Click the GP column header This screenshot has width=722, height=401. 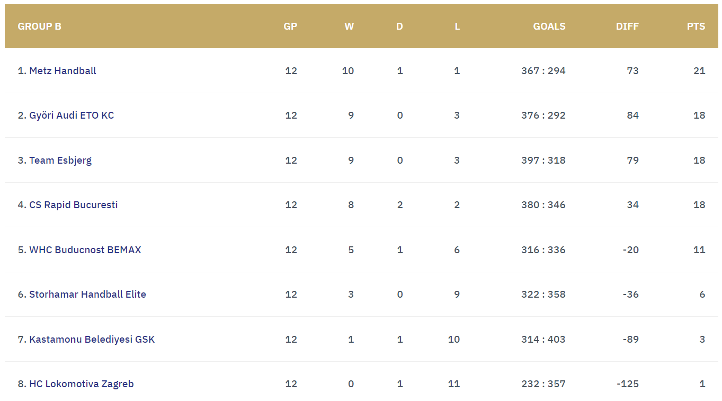290,26
